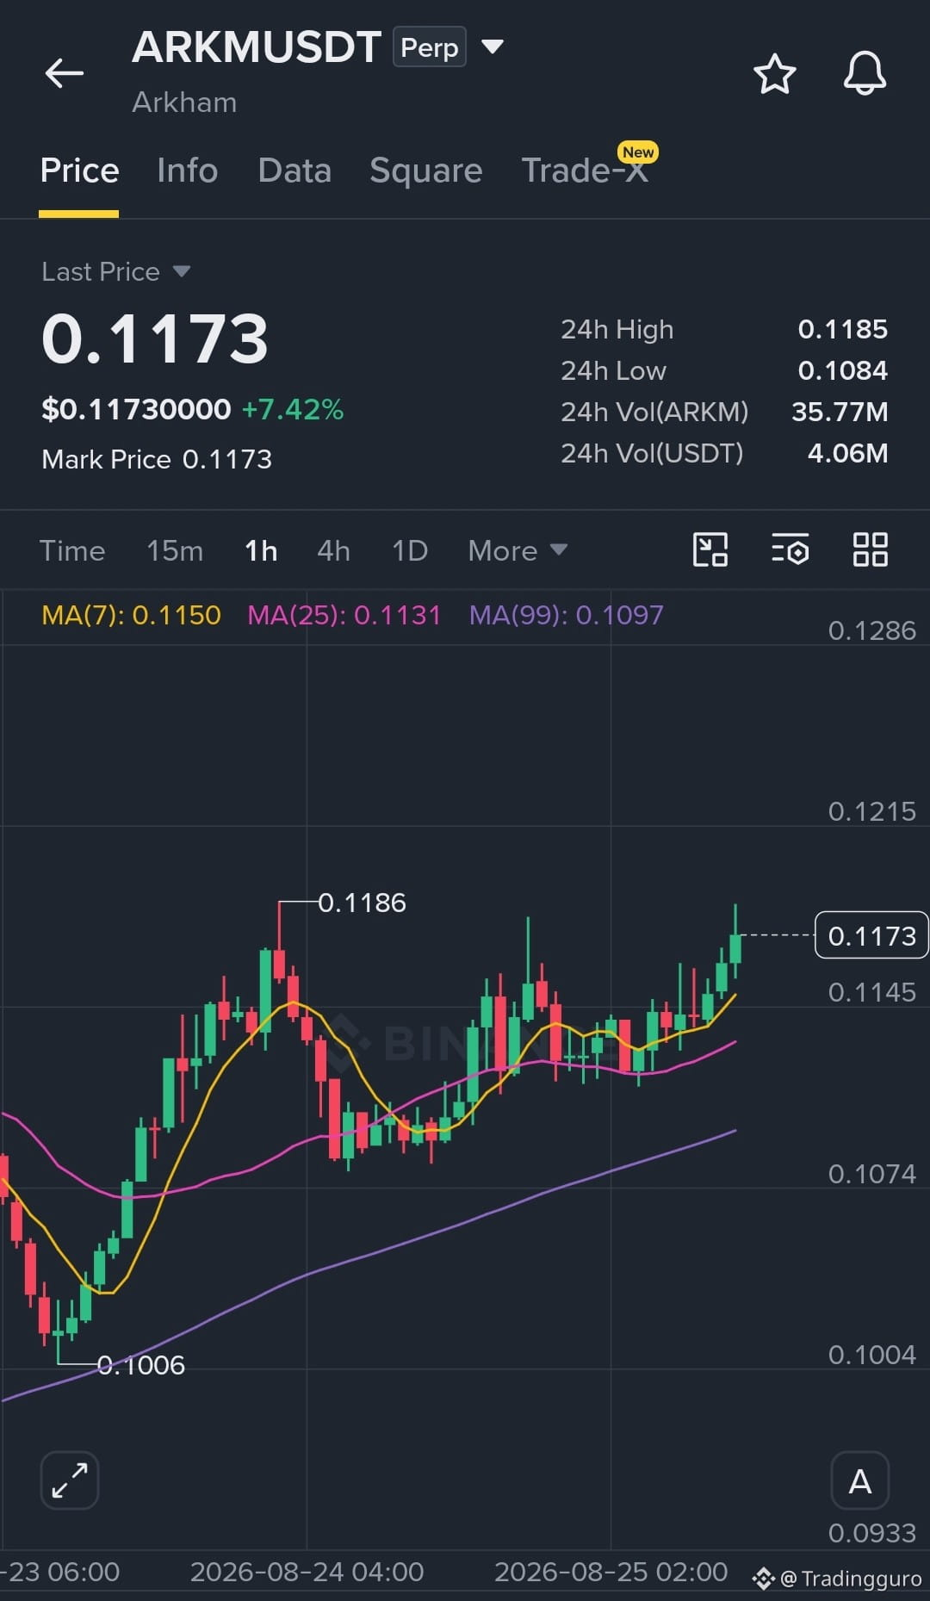
Task: Switch to the Info tab
Action: [x=187, y=171]
